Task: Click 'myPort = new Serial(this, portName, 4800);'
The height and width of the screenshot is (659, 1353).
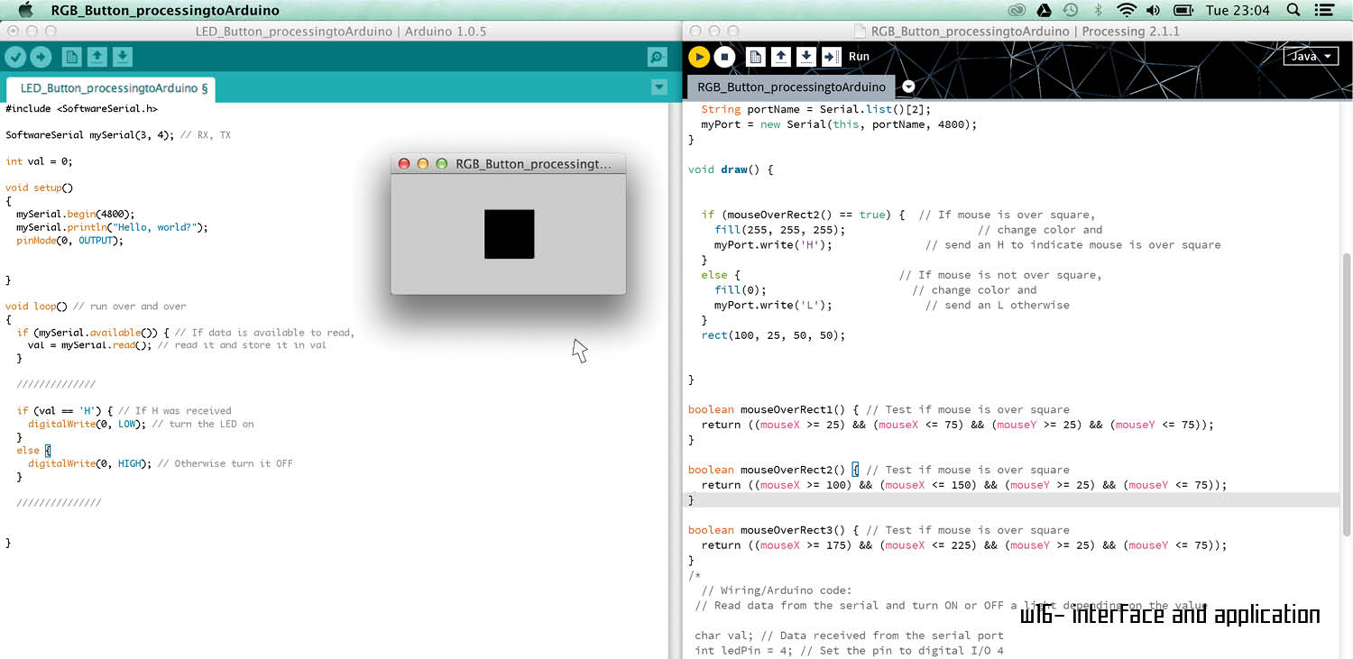Action: (x=839, y=124)
